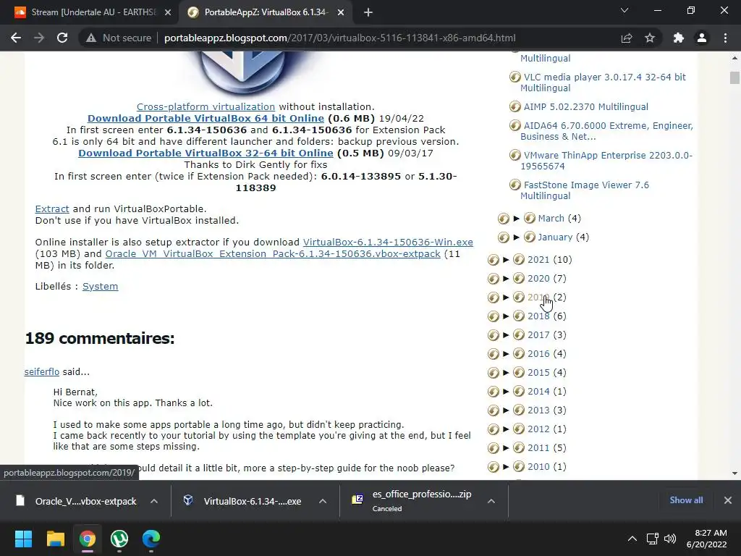
Task: Download Portable VirtualBox 64 bit Online
Action: pos(206,118)
